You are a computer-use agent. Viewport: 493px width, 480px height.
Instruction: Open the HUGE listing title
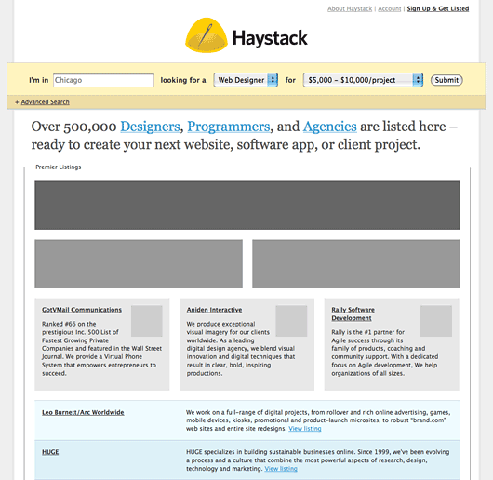point(50,452)
